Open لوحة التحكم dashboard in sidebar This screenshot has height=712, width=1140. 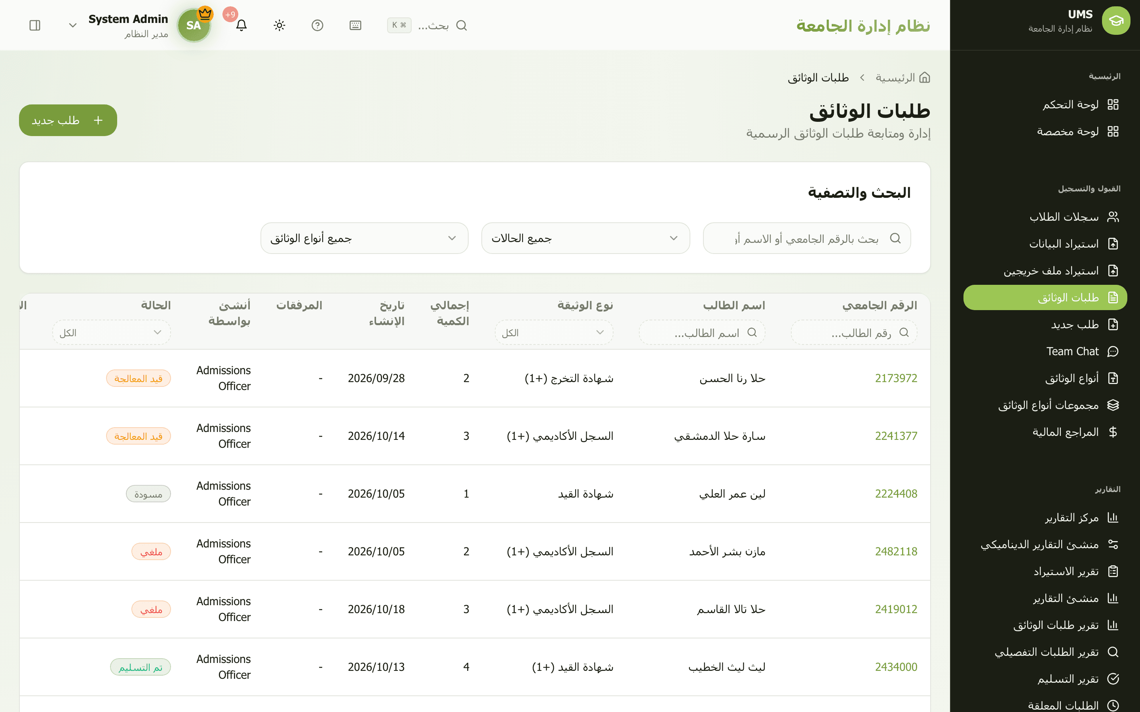click(1045, 104)
